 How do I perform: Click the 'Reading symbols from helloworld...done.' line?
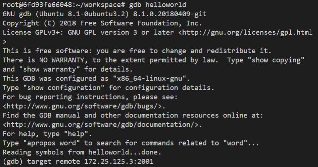[82, 152]
